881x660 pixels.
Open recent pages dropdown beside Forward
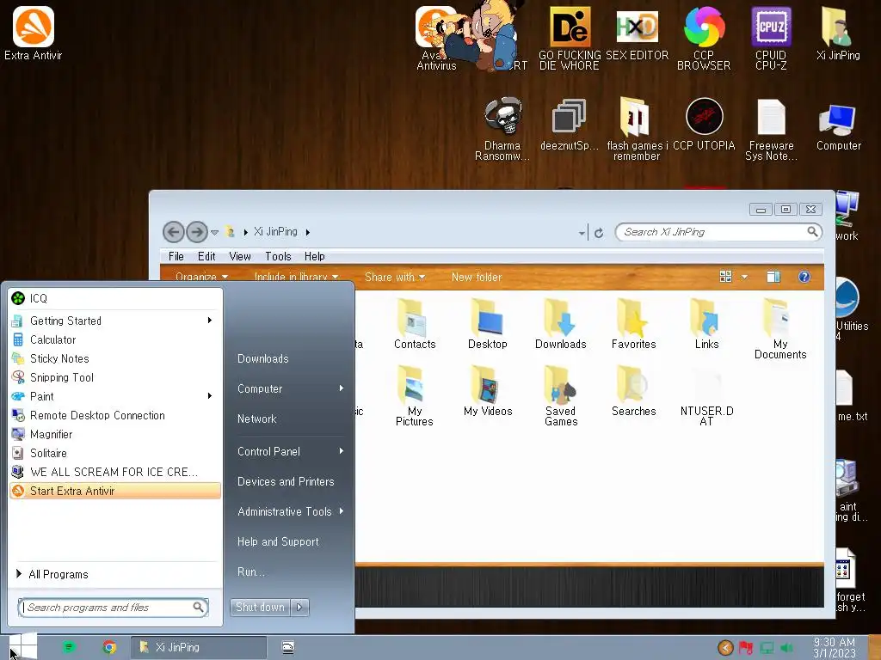pyautogui.click(x=214, y=232)
